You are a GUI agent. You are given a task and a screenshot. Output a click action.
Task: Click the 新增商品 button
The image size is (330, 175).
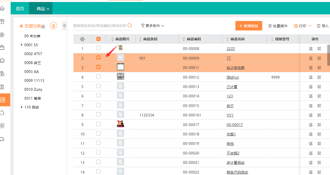coord(249,26)
